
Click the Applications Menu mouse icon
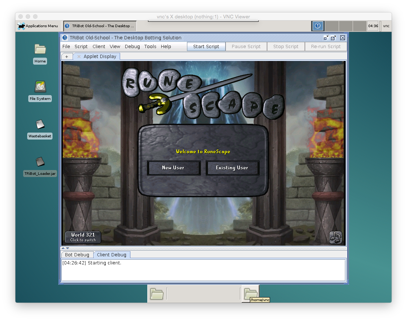[21, 26]
